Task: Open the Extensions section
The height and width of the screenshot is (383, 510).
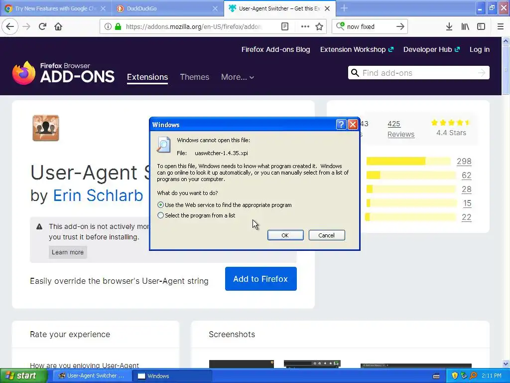Action: [147, 77]
